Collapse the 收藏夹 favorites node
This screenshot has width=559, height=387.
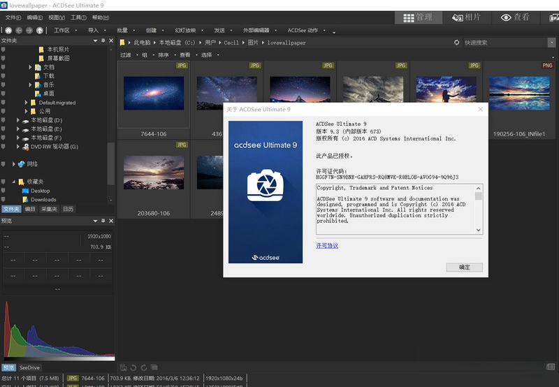coord(13,182)
